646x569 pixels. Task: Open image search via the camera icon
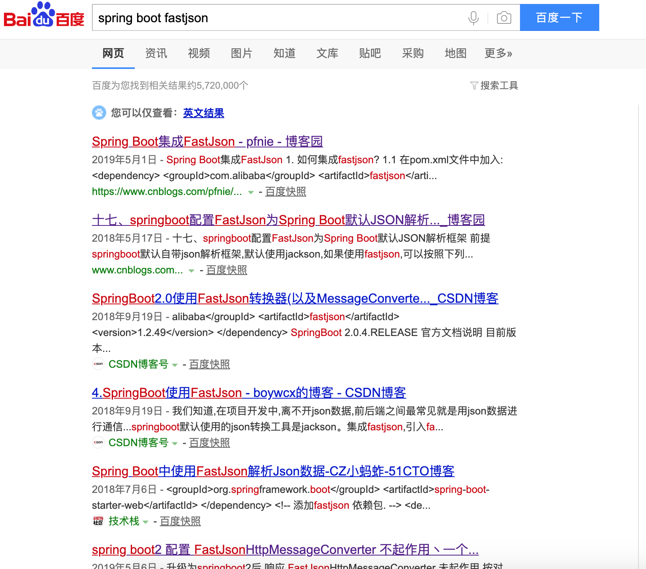tap(504, 18)
